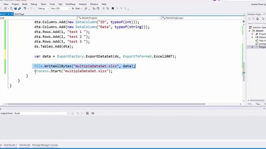Image resolution: width=266 pixels, height=149 pixels.
Task: Open the Test menu
Action: (x=60, y=4)
